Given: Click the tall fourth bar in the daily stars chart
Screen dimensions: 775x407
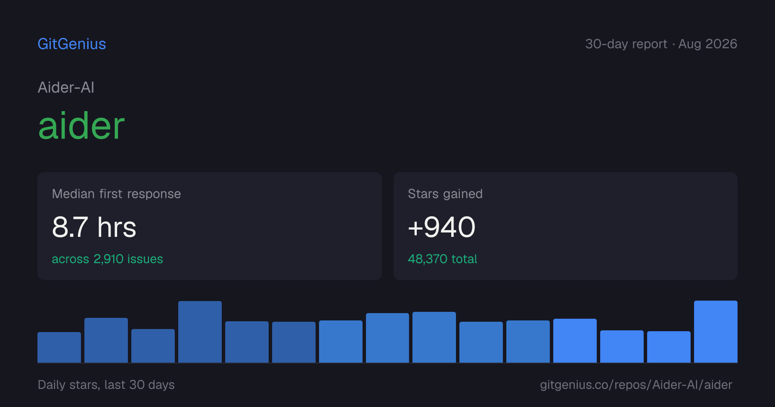Looking at the screenshot, I should (x=200, y=332).
